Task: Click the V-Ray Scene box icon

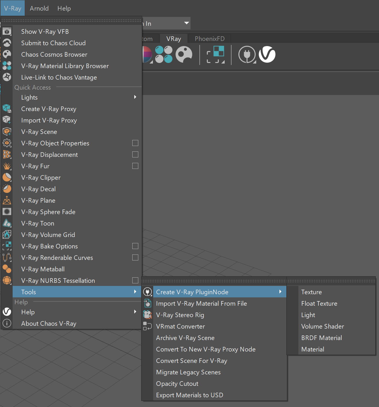Action: [x=7, y=132]
